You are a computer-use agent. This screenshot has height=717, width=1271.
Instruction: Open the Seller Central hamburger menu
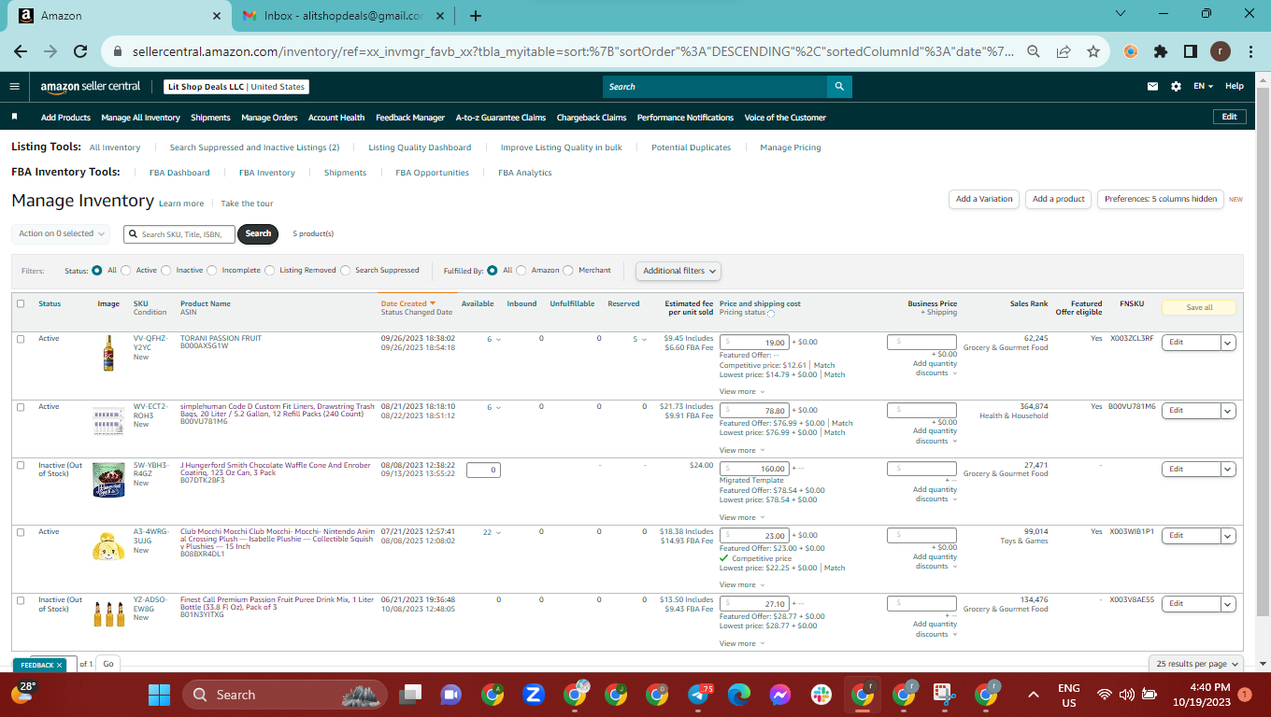coord(14,86)
